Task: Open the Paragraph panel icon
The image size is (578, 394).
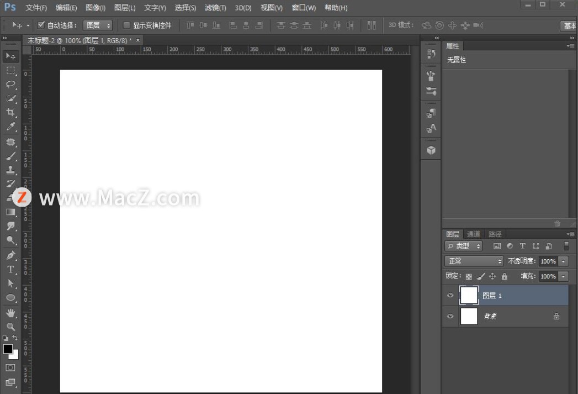Action: point(431,113)
